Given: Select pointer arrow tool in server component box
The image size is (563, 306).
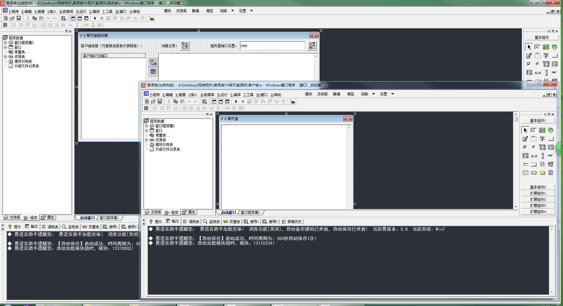Looking at the screenshot, I should click(529, 47).
